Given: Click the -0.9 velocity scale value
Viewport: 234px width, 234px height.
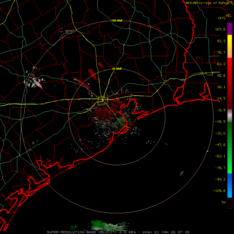Looking at the screenshot, I should click(221, 110).
